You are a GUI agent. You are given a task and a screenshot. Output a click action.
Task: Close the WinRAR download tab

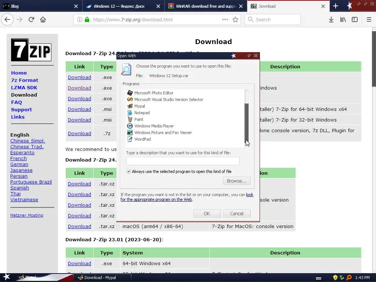tap(241, 6)
